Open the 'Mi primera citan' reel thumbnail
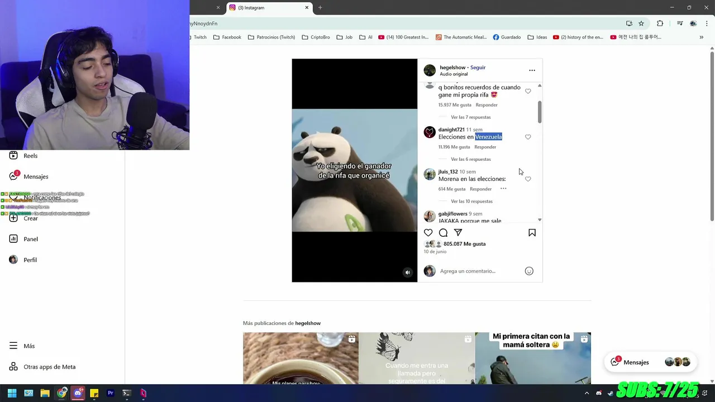The image size is (715, 402). pos(533,358)
